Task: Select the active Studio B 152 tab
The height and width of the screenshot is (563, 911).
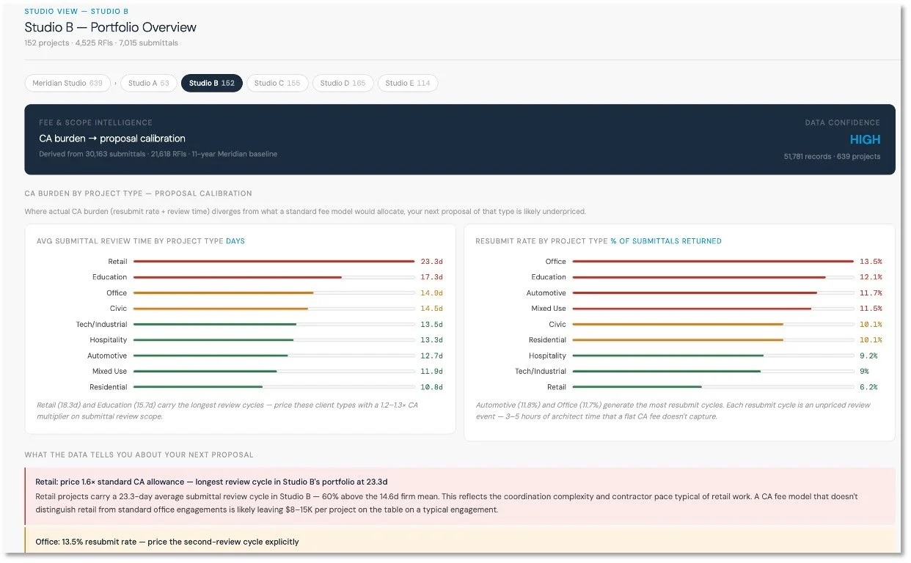Action: (x=212, y=83)
